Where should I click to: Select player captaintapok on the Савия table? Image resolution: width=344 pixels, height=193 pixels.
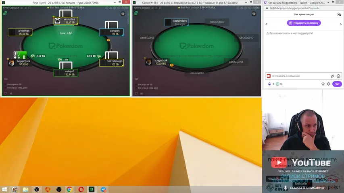tap(176, 23)
